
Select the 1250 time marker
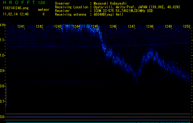click(x=187, y=27)
